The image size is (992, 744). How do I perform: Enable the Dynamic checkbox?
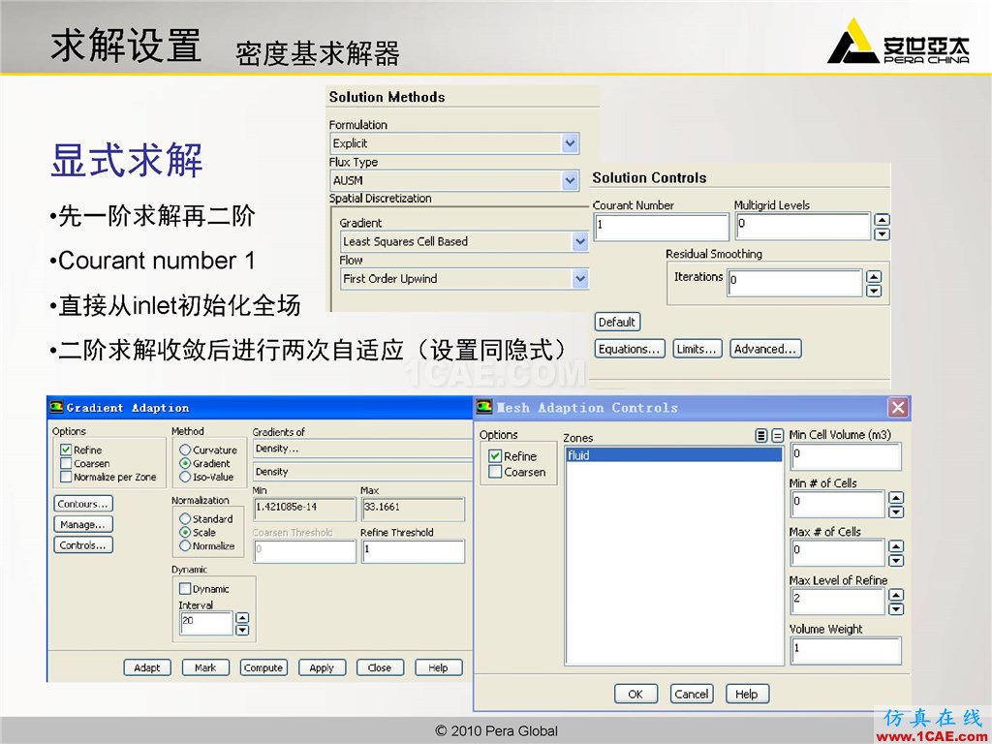[185, 588]
